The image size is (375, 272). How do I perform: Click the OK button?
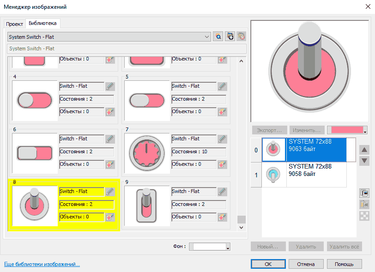(268, 264)
